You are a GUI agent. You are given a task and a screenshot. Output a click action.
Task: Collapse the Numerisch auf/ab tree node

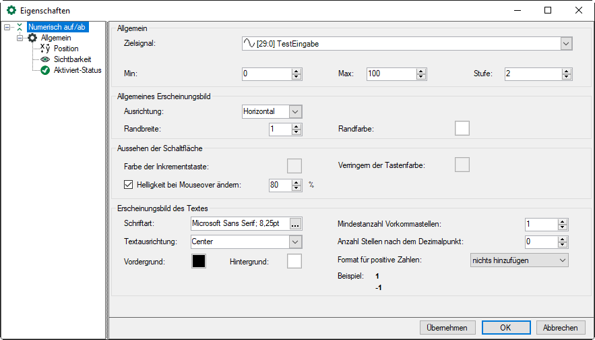(7, 28)
